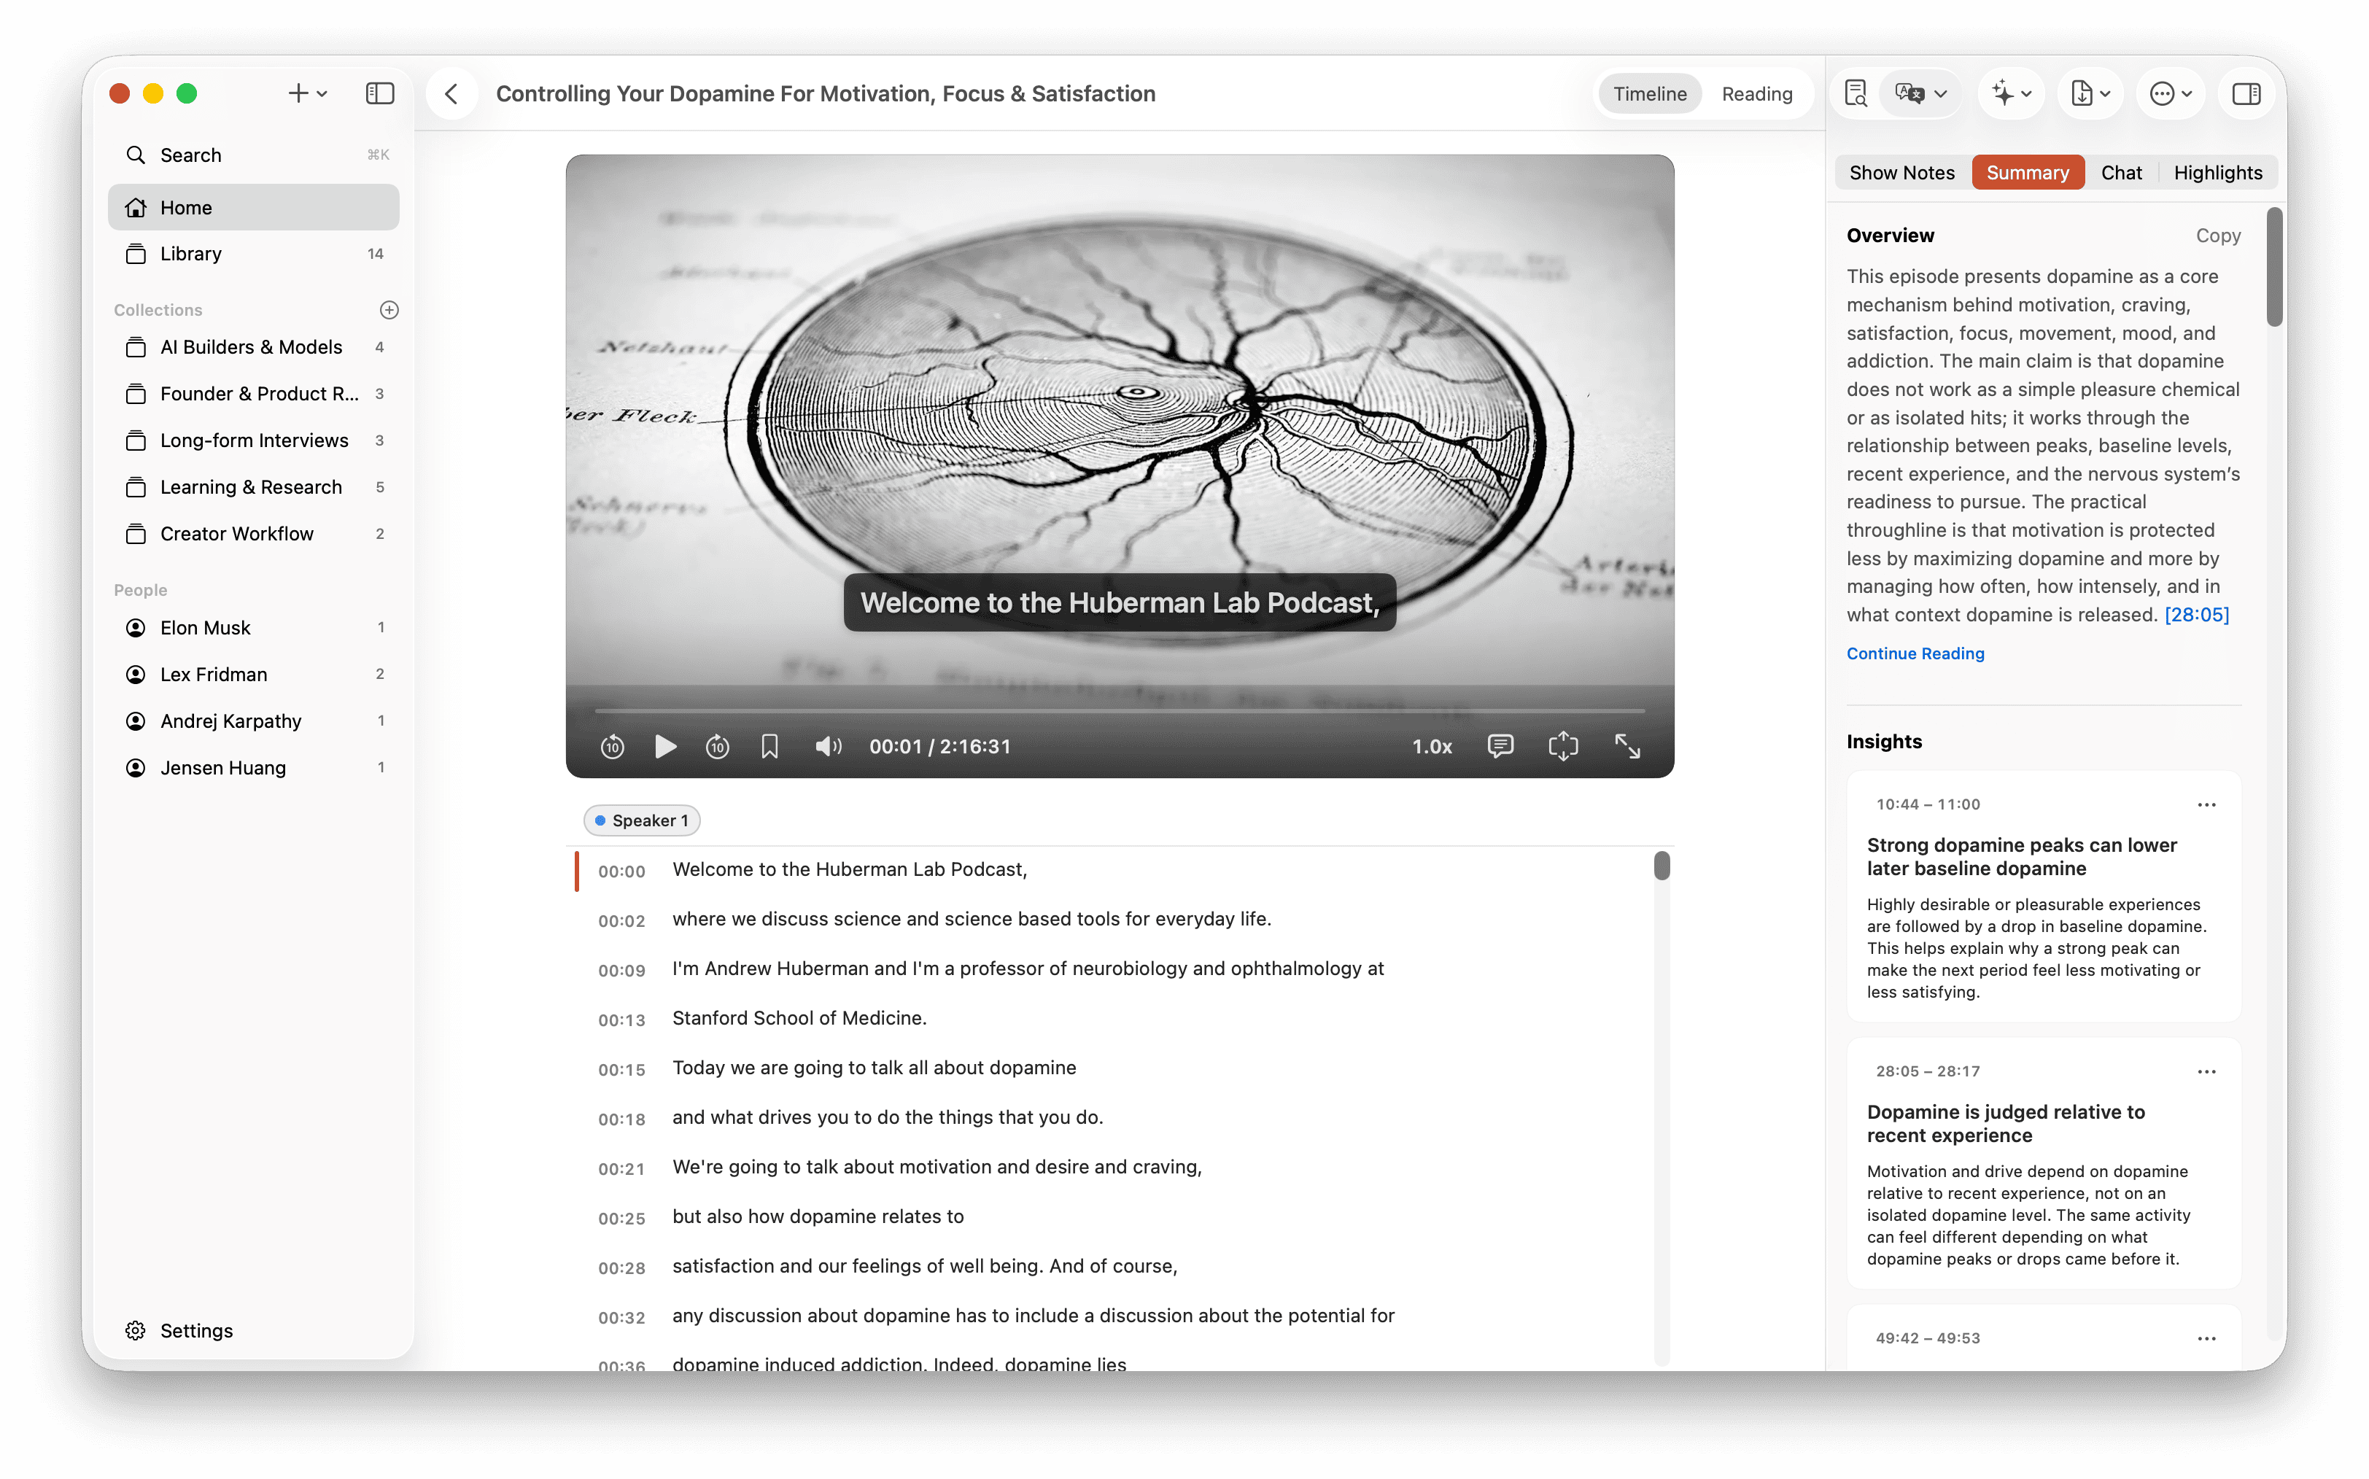
Task: Toggle the right side panel icon
Action: click(2246, 94)
